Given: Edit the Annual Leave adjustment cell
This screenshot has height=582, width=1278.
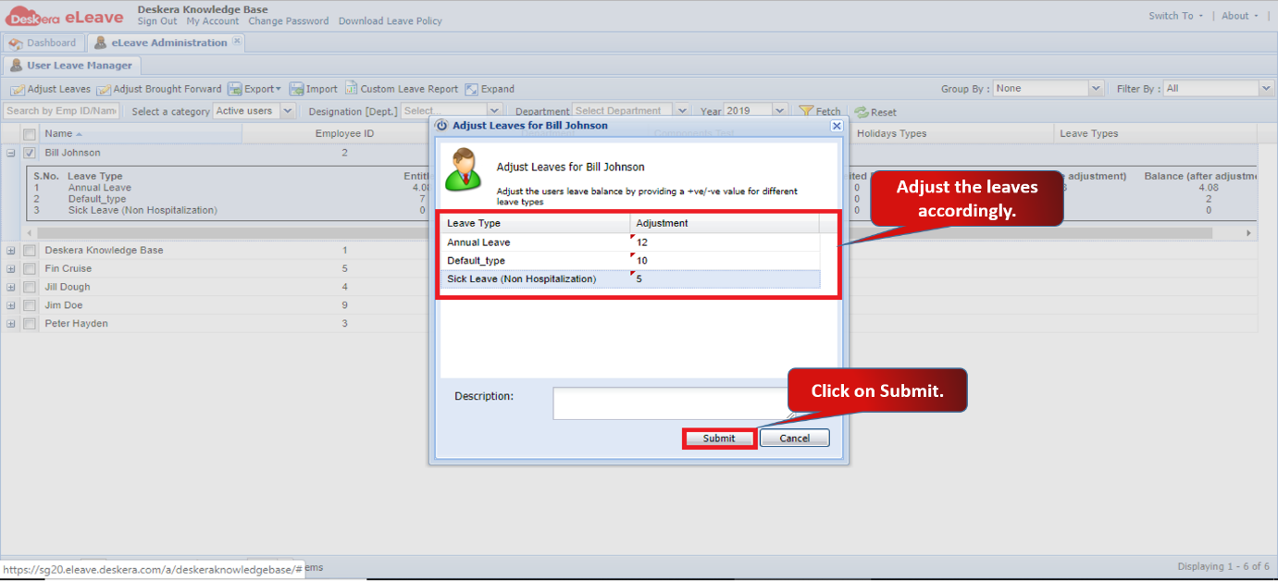Looking at the screenshot, I should coord(725,242).
